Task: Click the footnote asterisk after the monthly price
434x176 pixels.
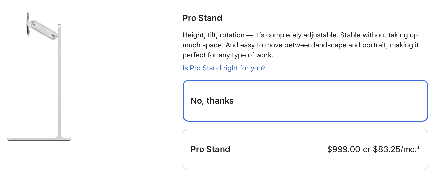Action: (418, 148)
